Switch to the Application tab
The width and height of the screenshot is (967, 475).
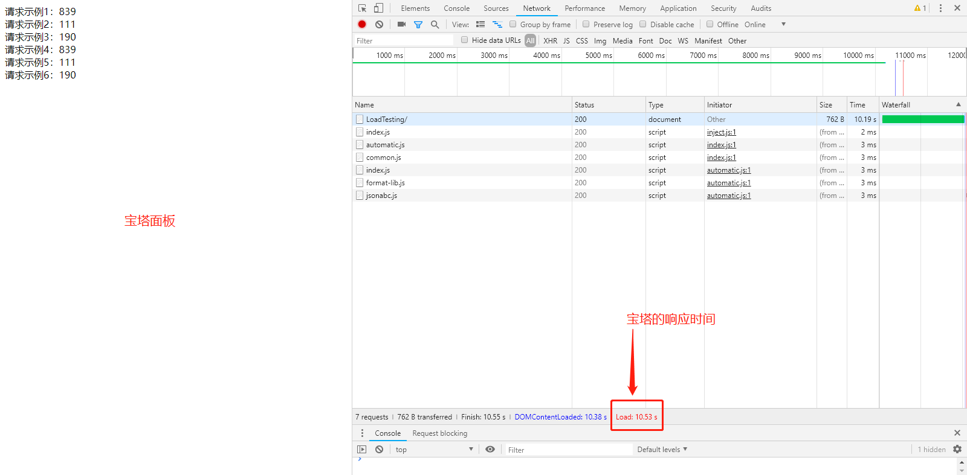tap(678, 8)
